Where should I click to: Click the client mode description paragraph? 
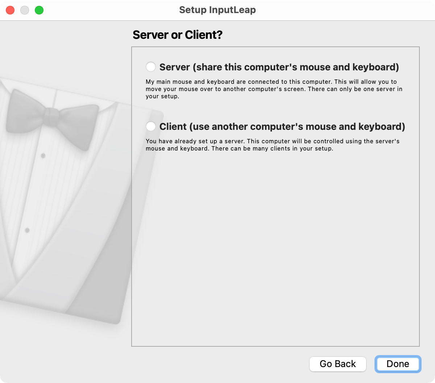(x=272, y=145)
